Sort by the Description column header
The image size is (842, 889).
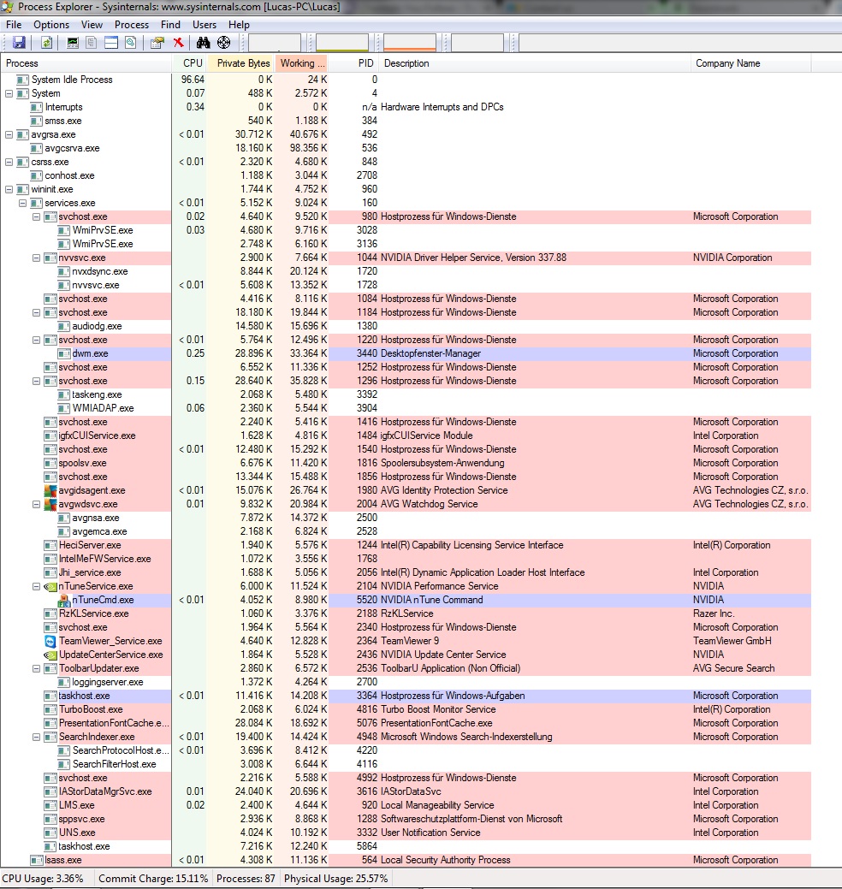(535, 63)
